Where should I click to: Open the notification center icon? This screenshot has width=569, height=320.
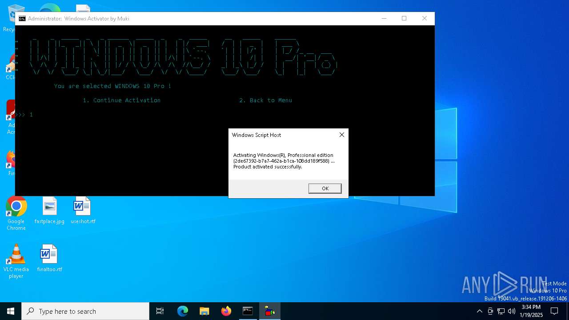(554, 311)
